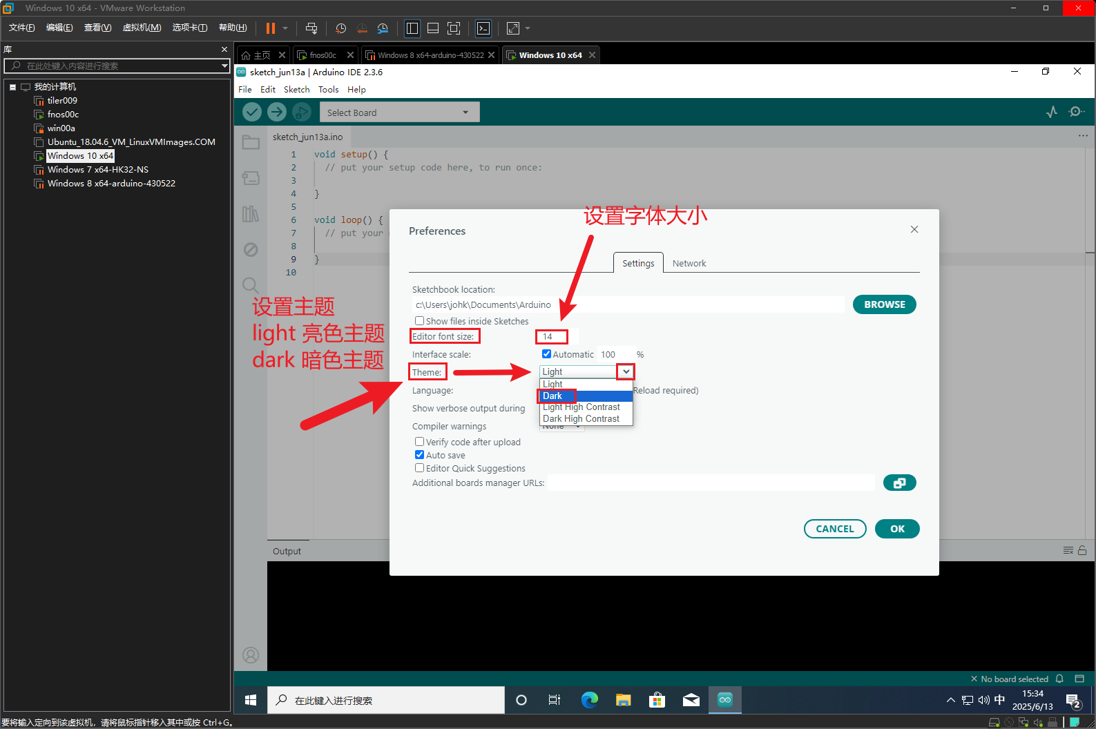The image size is (1096, 729).
Task: Open the Library Manager sidebar icon
Action: (251, 214)
